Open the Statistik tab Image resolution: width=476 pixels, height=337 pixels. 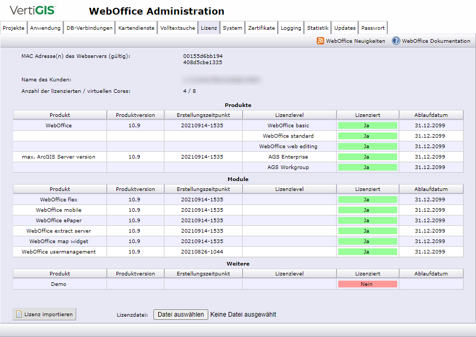[x=317, y=28]
